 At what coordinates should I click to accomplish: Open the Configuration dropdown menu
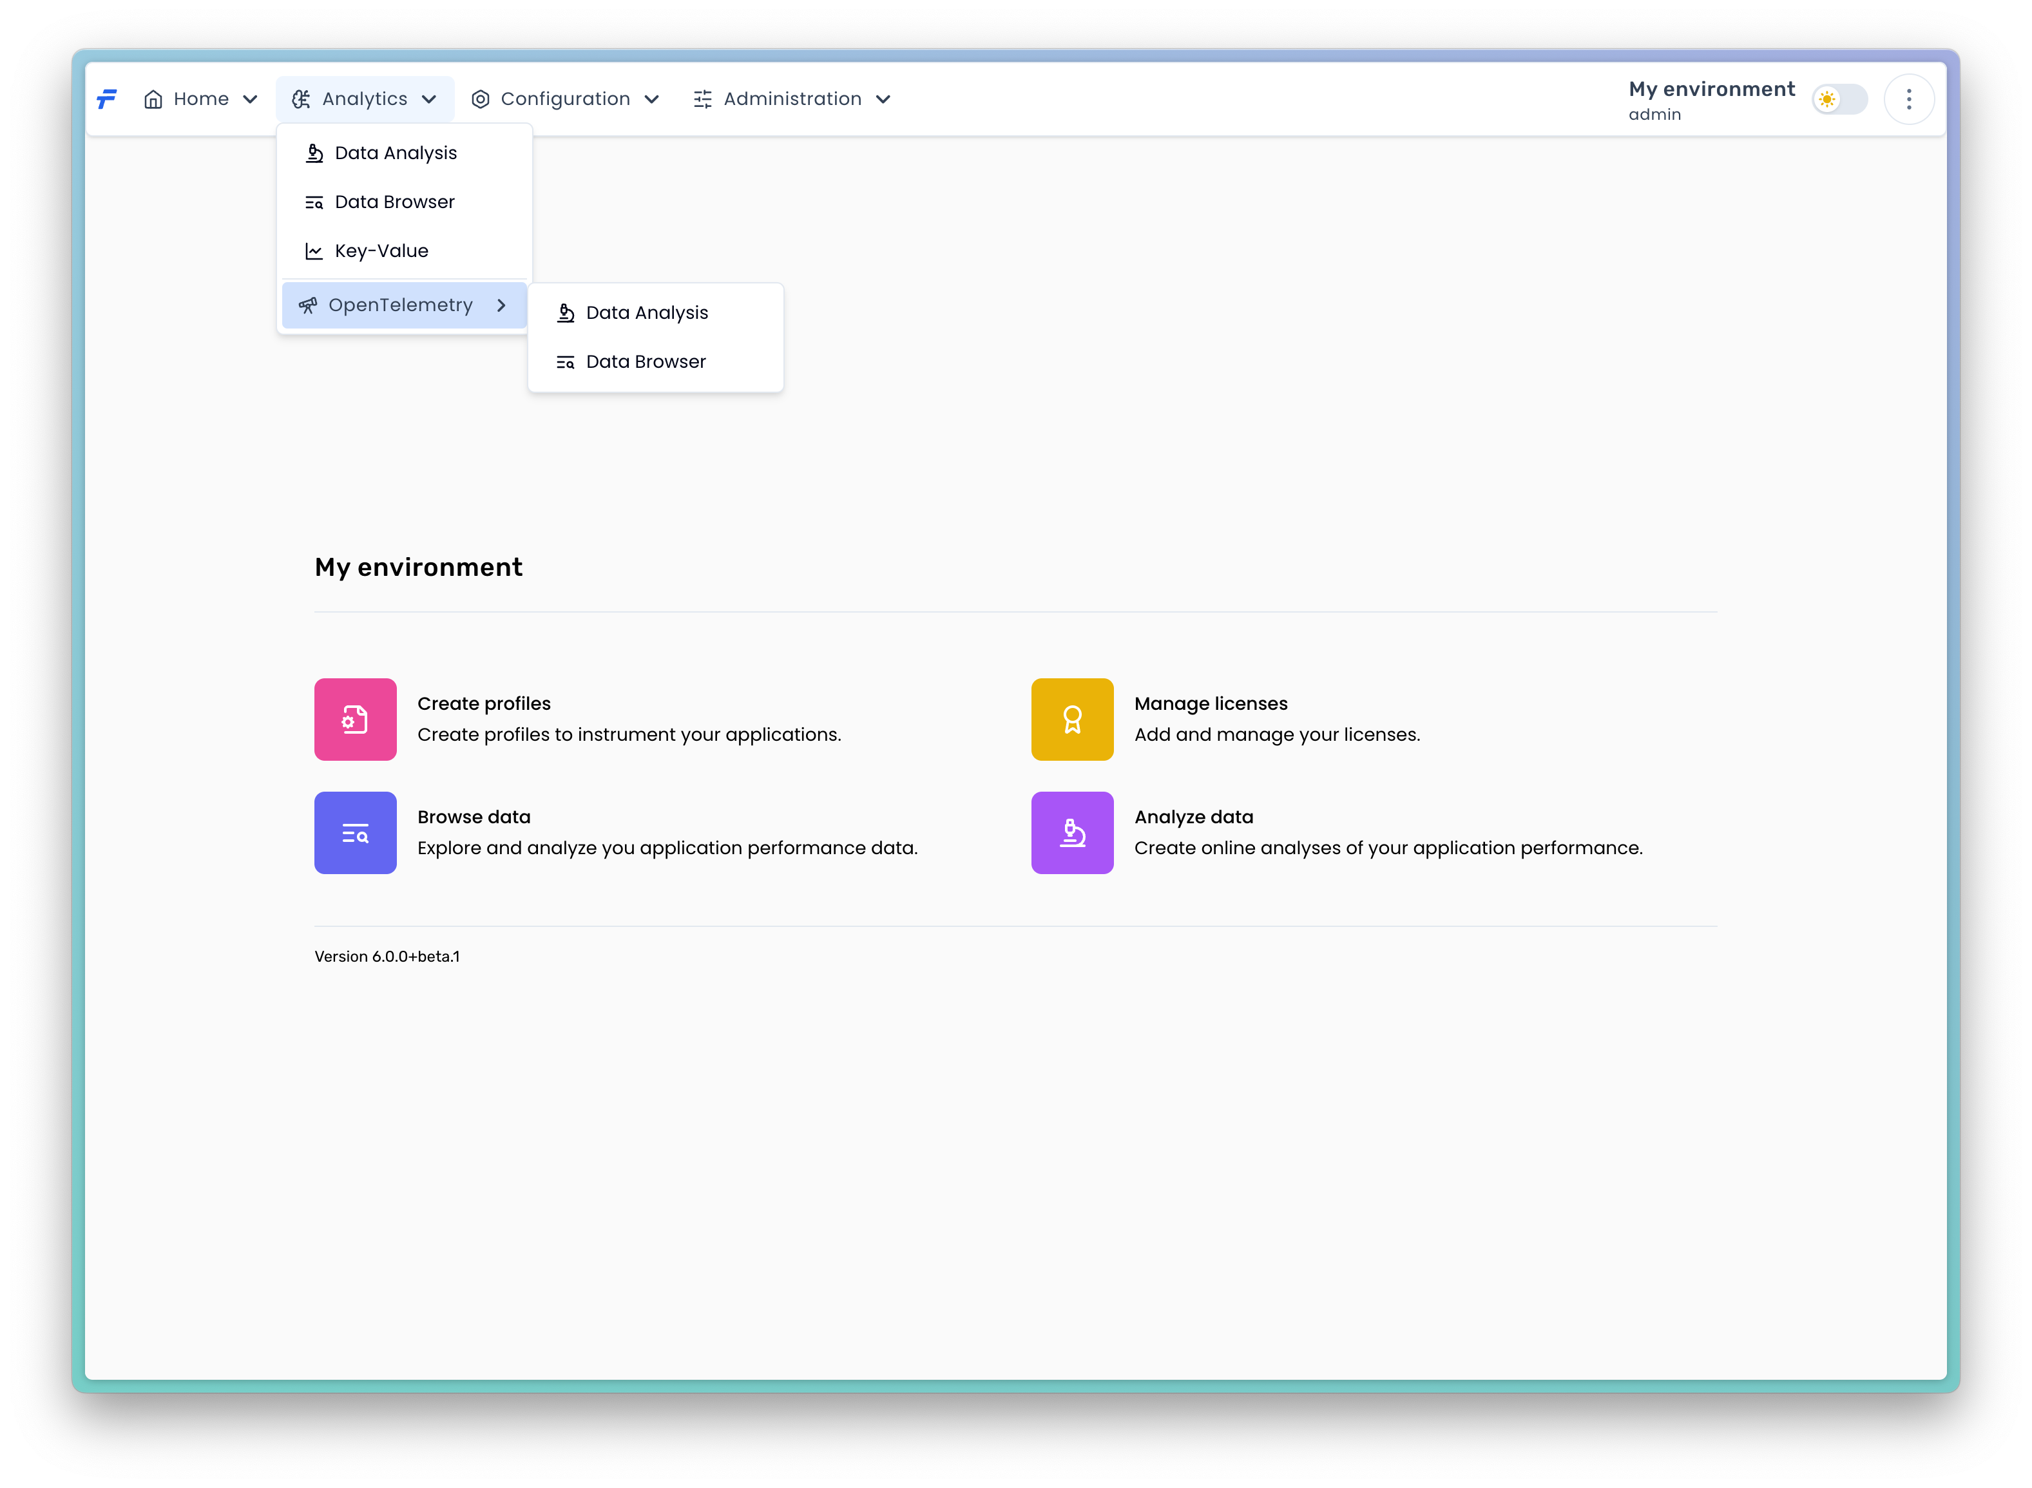point(566,99)
